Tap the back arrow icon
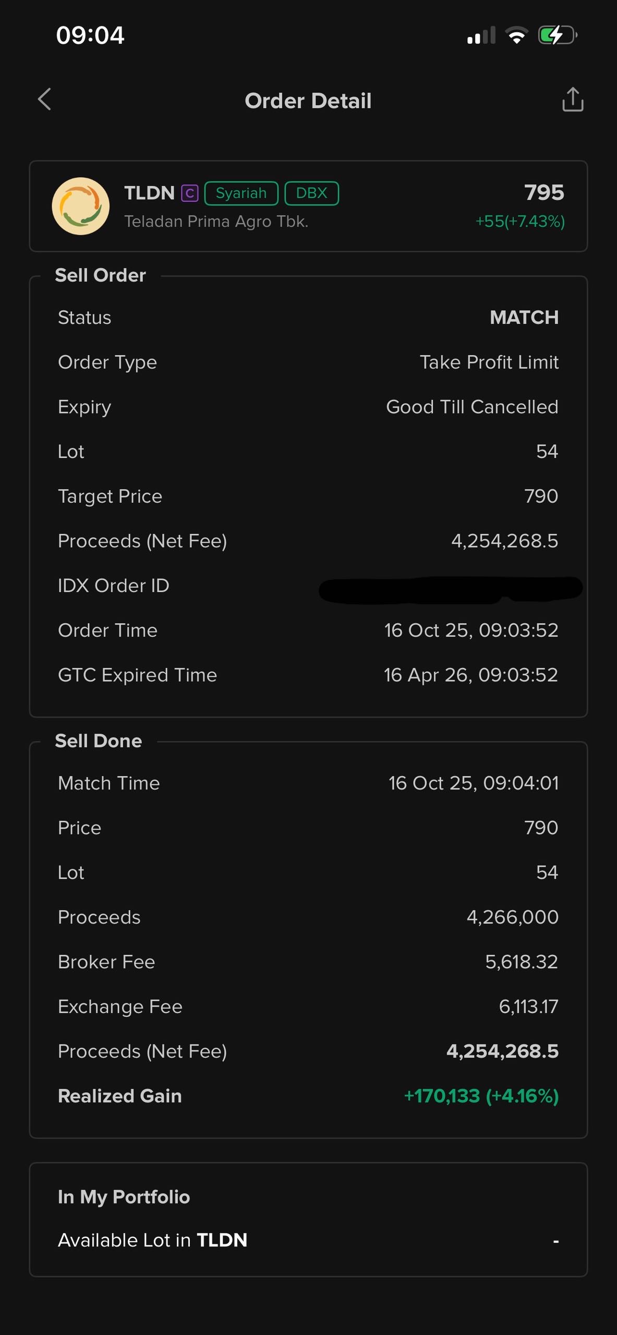This screenshot has width=617, height=1335. [x=45, y=99]
